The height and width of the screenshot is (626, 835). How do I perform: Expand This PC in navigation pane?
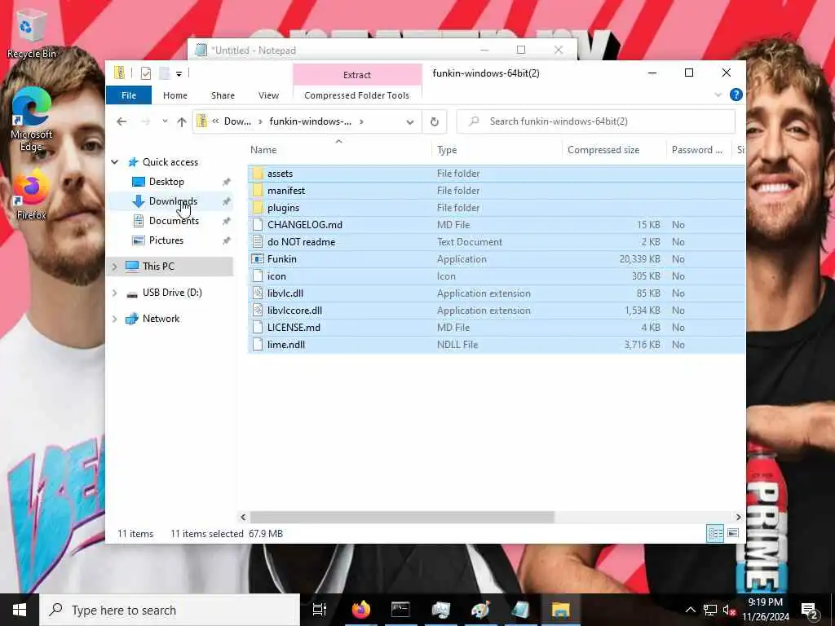click(114, 267)
